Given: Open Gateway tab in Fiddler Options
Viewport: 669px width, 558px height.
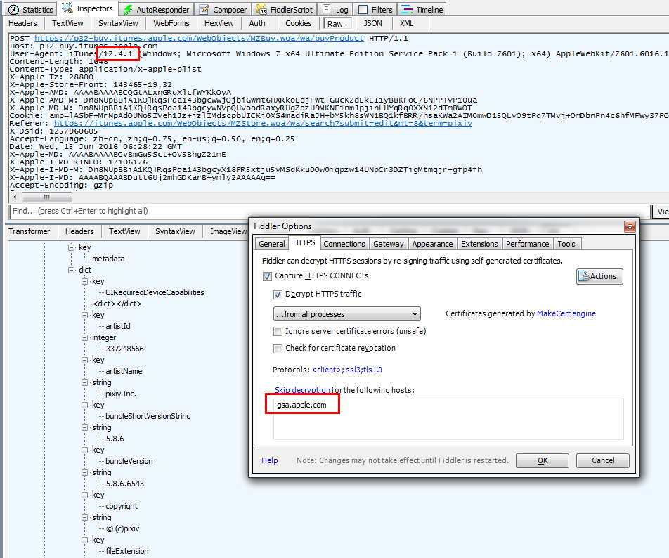Looking at the screenshot, I should pos(388,244).
